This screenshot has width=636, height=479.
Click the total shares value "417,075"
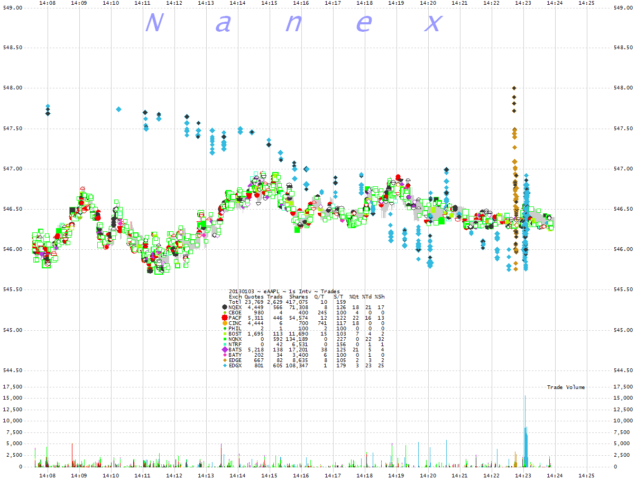click(297, 302)
